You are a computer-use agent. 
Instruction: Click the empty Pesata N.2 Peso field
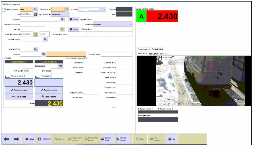(x=49, y=82)
